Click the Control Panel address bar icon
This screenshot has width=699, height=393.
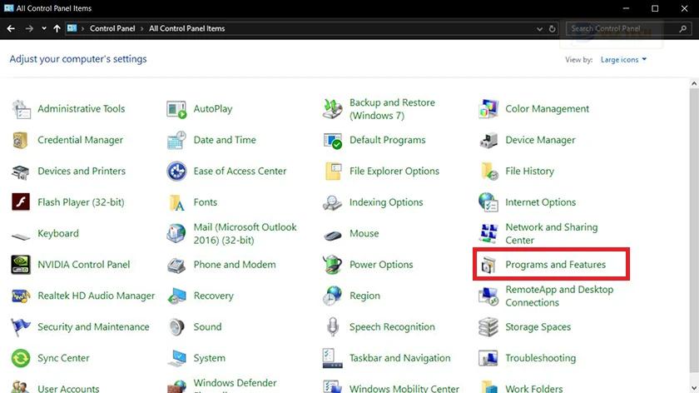[x=72, y=28]
